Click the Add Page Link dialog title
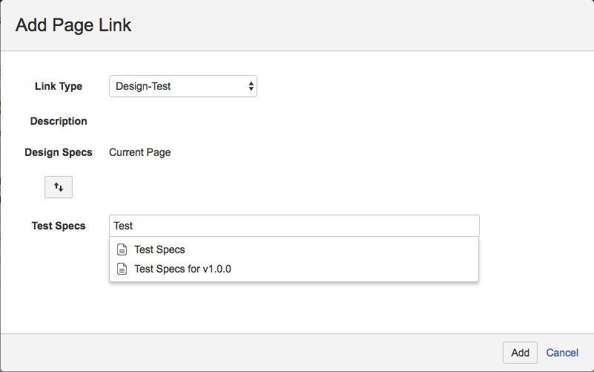The width and height of the screenshot is (594, 372). 73,25
